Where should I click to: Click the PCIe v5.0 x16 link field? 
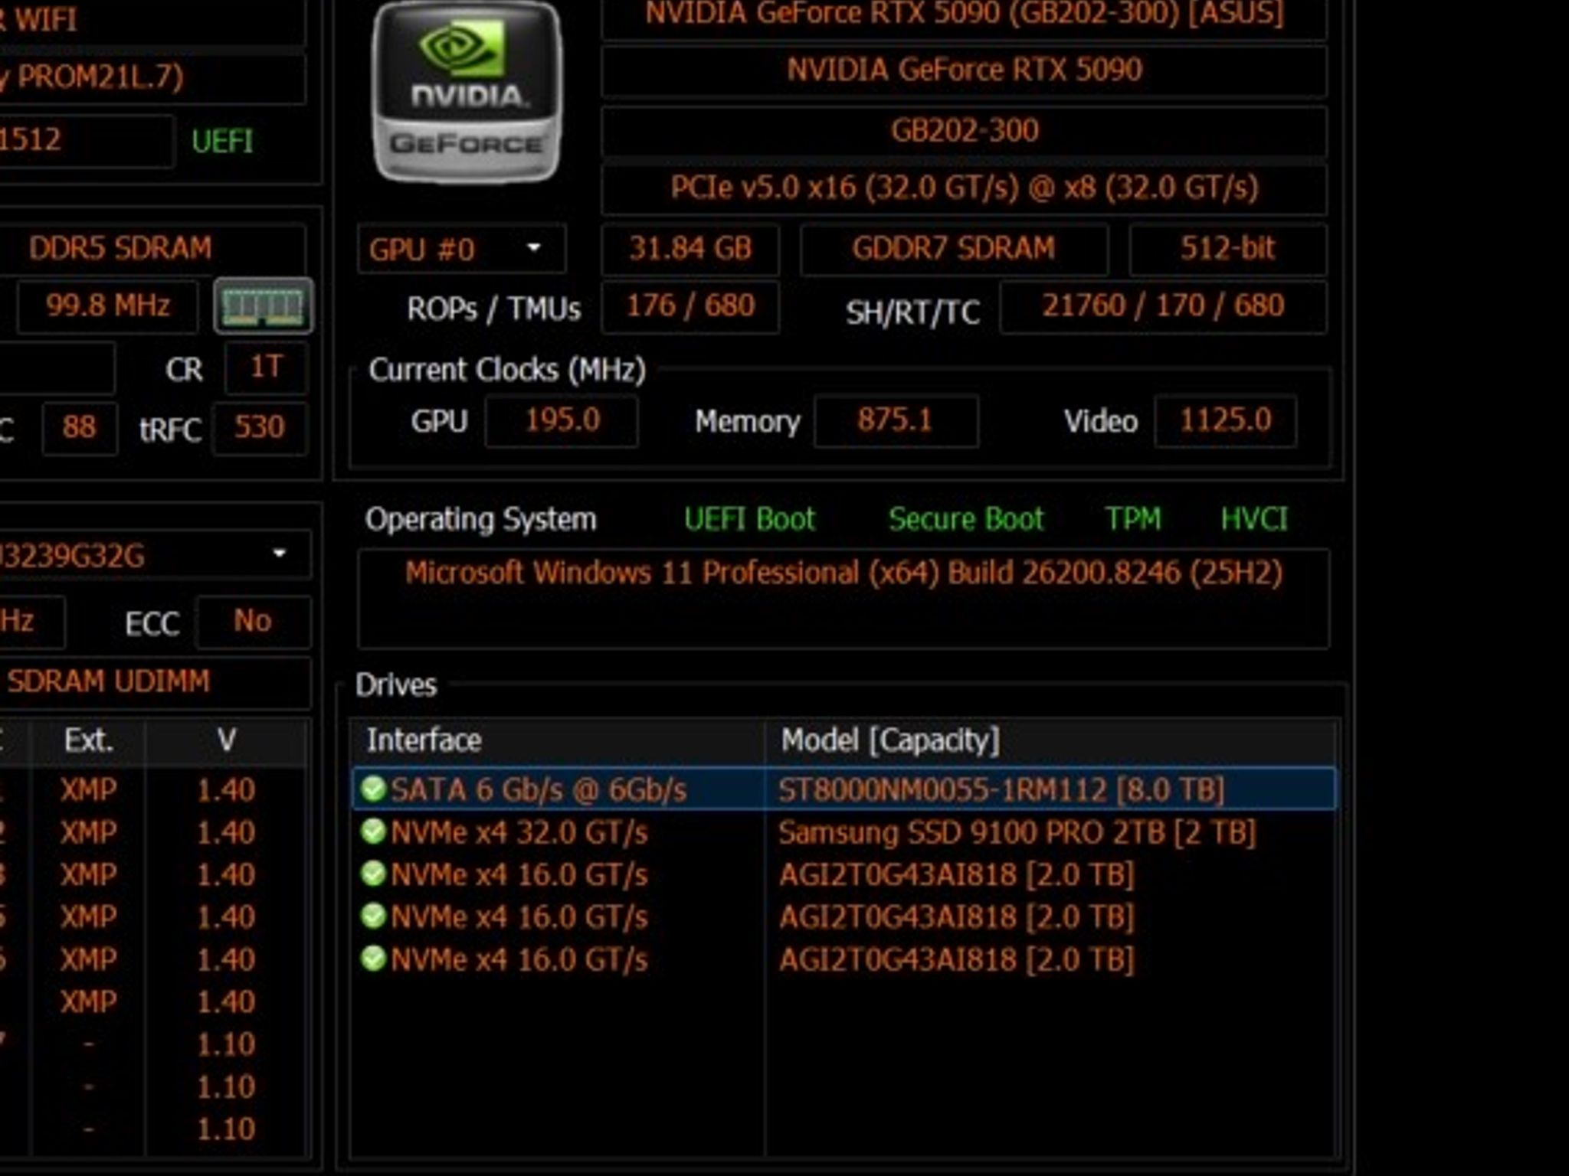tap(964, 188)
